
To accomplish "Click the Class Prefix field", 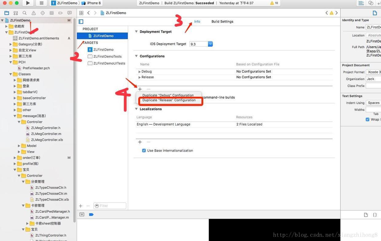I will point(373,86).
